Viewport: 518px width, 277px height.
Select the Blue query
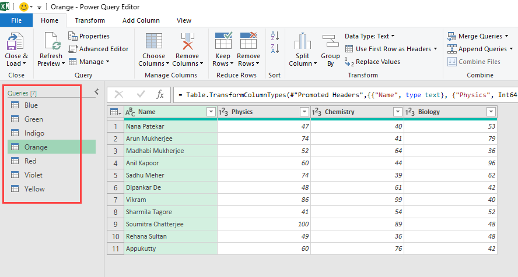pyautogui.click(x=51, y=105)
